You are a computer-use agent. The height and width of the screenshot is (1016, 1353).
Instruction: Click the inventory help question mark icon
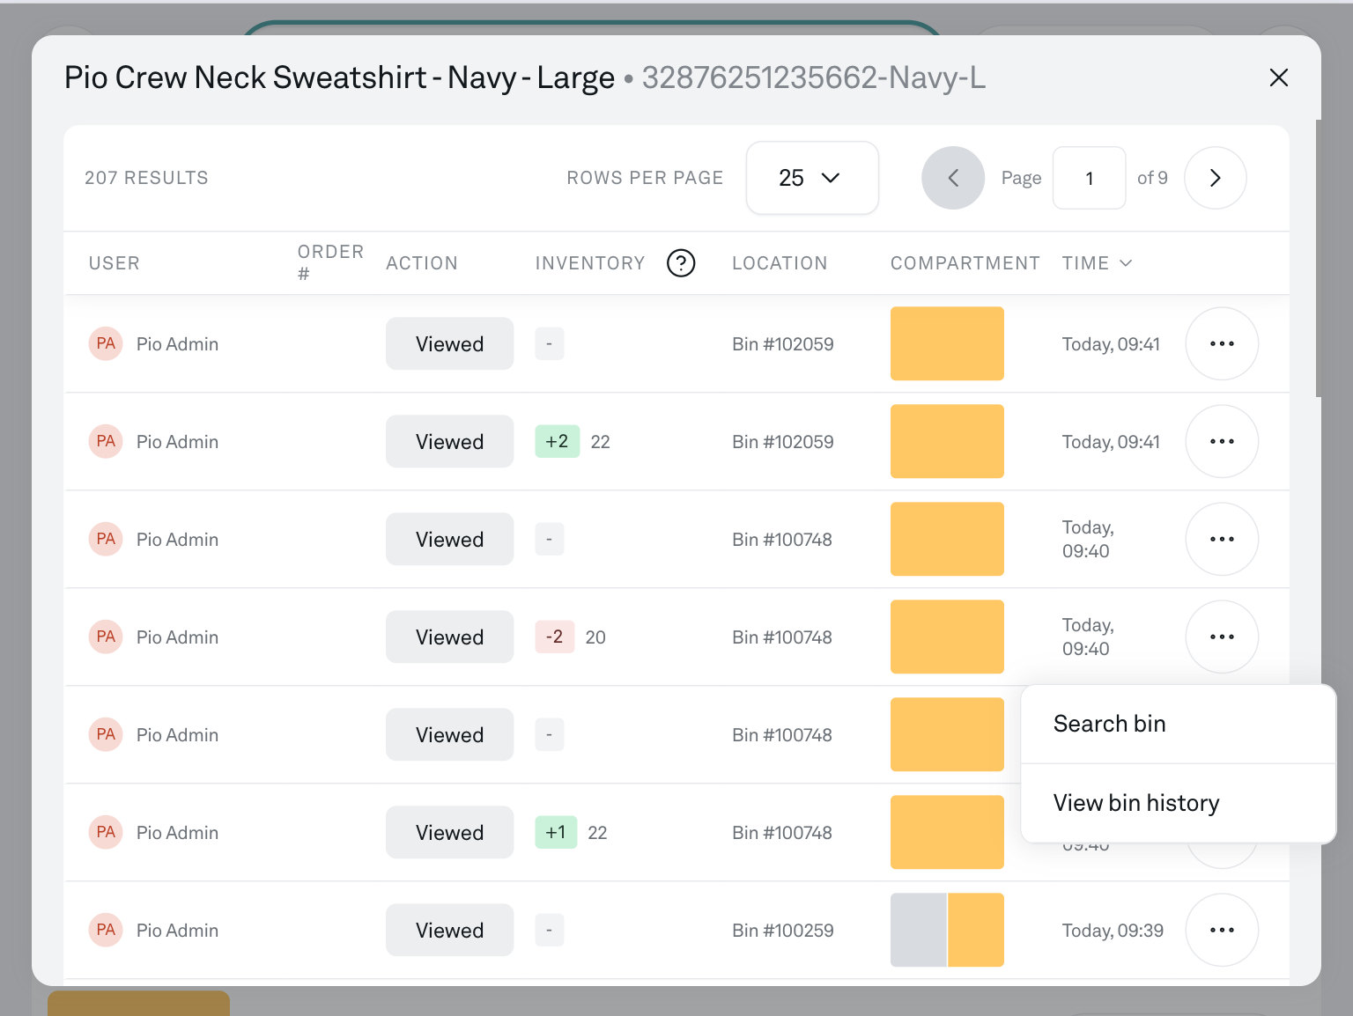(680, 263)
